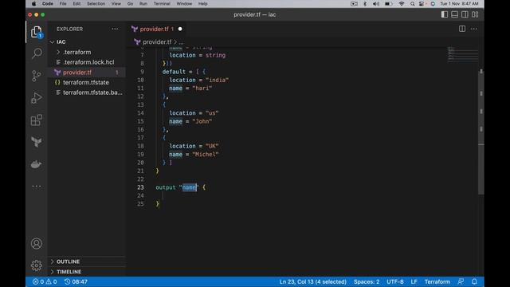Open the Search view
The width and height of the screenshot is (510, 287).
pos(37,53)
